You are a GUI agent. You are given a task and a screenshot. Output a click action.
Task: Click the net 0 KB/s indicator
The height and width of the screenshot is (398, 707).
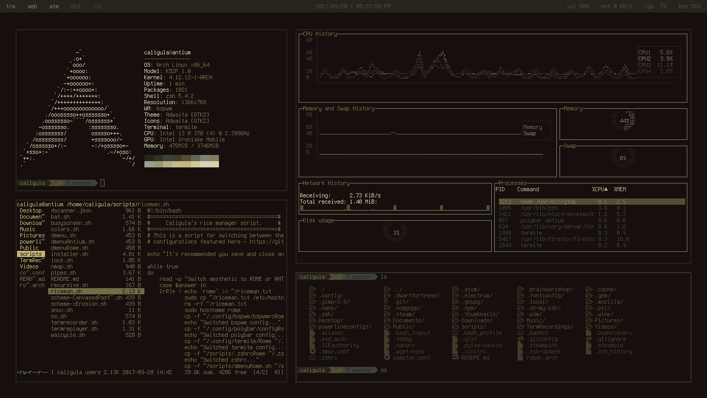point(616,7)
